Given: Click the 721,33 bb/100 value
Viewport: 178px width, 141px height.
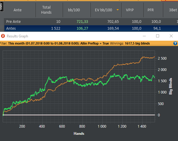Looking at the screenshot, I should 82,22.
